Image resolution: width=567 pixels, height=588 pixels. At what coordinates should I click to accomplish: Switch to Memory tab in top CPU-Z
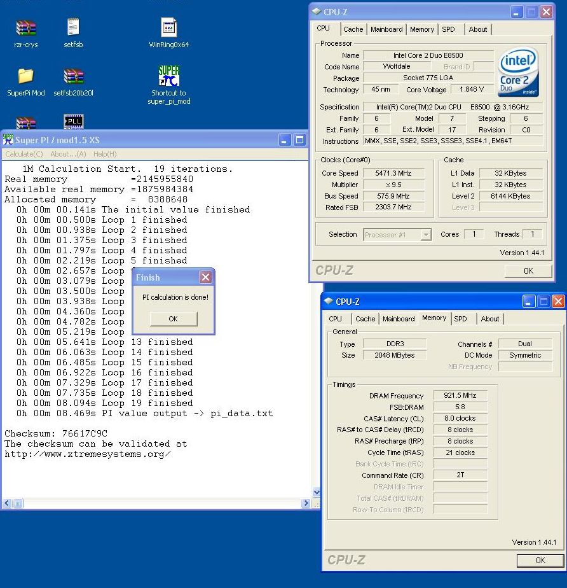pos(422,29)
